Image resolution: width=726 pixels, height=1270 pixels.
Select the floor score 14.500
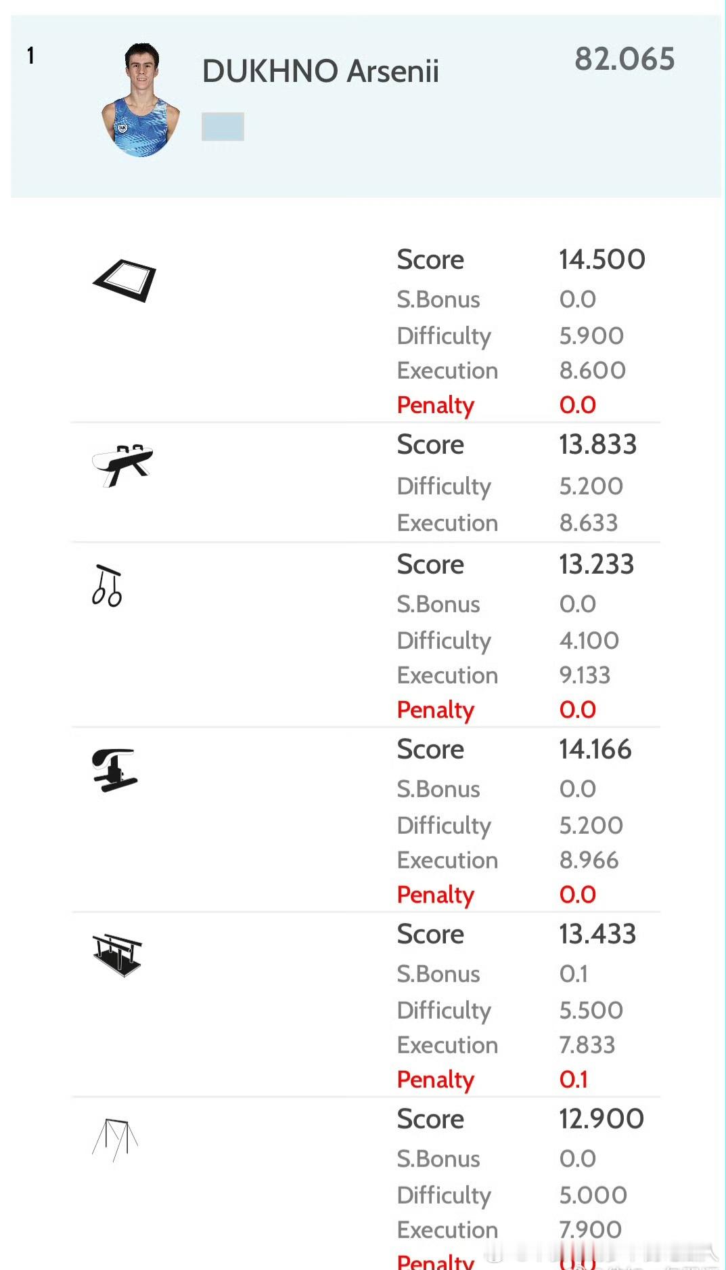(602, 259)
